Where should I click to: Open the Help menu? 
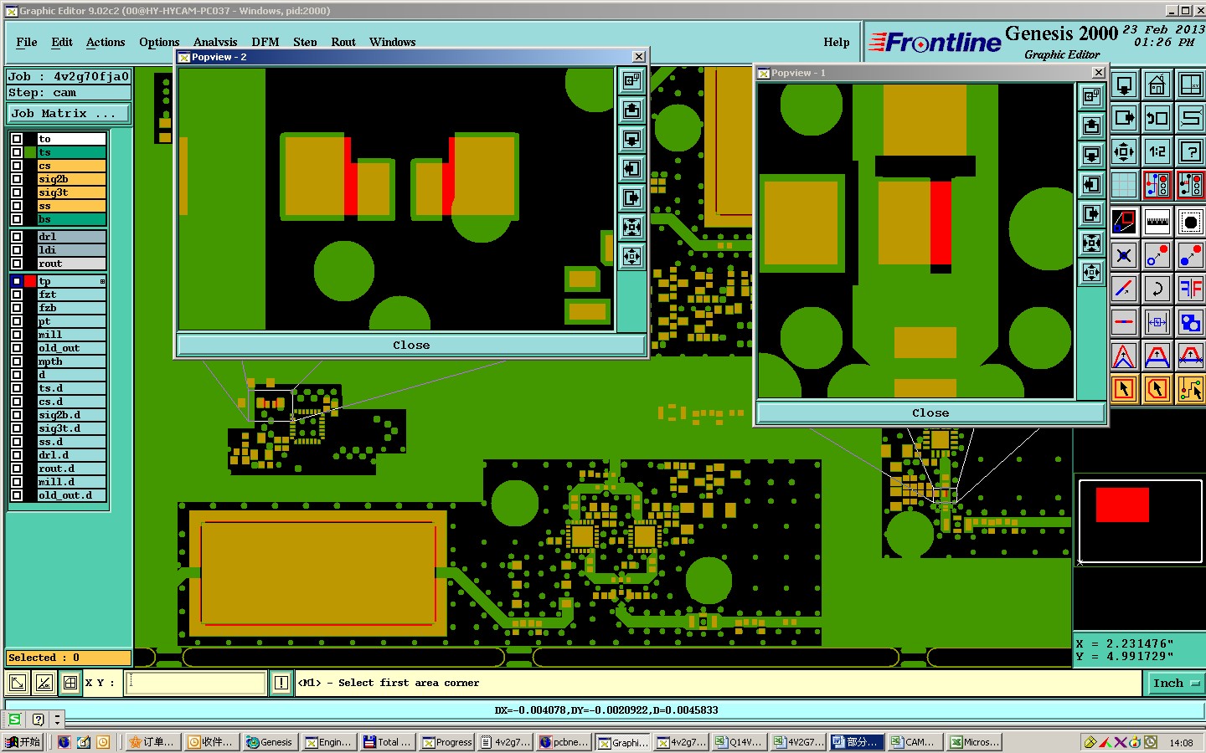tap(836, 42)
